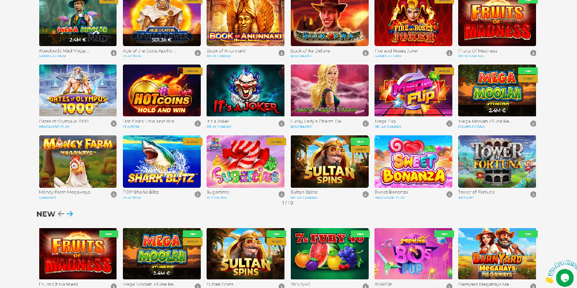577x288 pixels.
Task: Show info for Sultan Spins in third row
Action: (365, 194)
